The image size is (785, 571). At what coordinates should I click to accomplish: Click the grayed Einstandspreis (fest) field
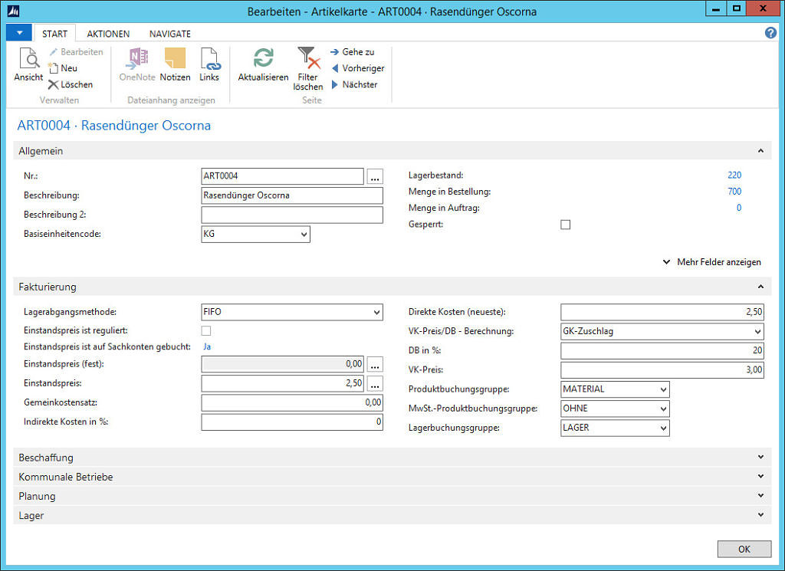[282, 364]
